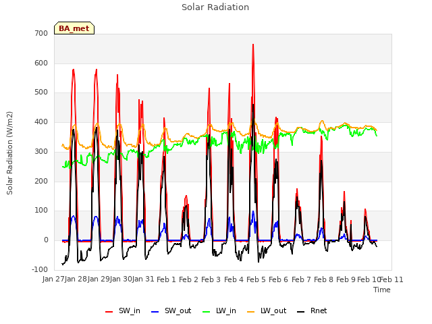The height and width of the screenshot is (324, 432).
Task: Toggle SW_in series in the legend
Action: (x=123, y=311)
